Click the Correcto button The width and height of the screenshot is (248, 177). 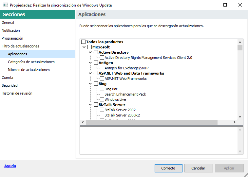point(168,168)
